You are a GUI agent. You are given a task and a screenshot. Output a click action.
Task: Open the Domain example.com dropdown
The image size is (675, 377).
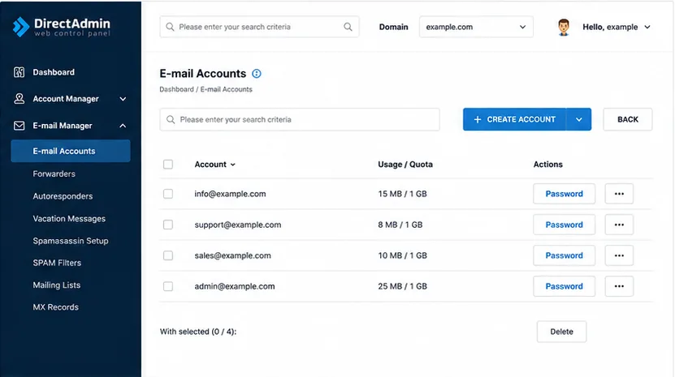[476, 27]
